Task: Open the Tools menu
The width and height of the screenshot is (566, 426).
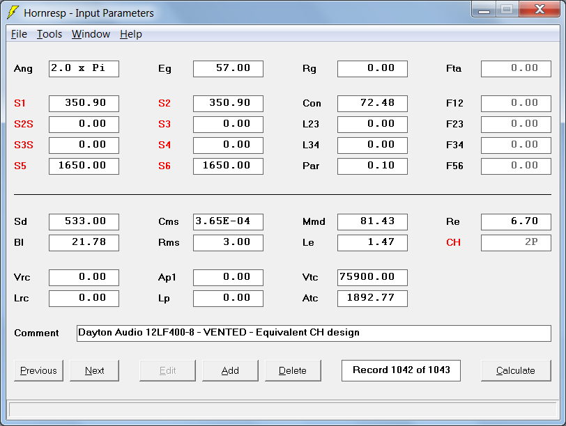Action: 49,34
